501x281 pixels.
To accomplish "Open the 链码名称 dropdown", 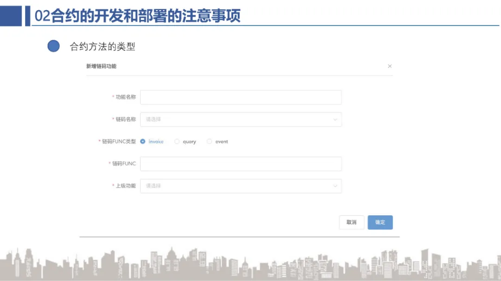I will click(241, 119).
